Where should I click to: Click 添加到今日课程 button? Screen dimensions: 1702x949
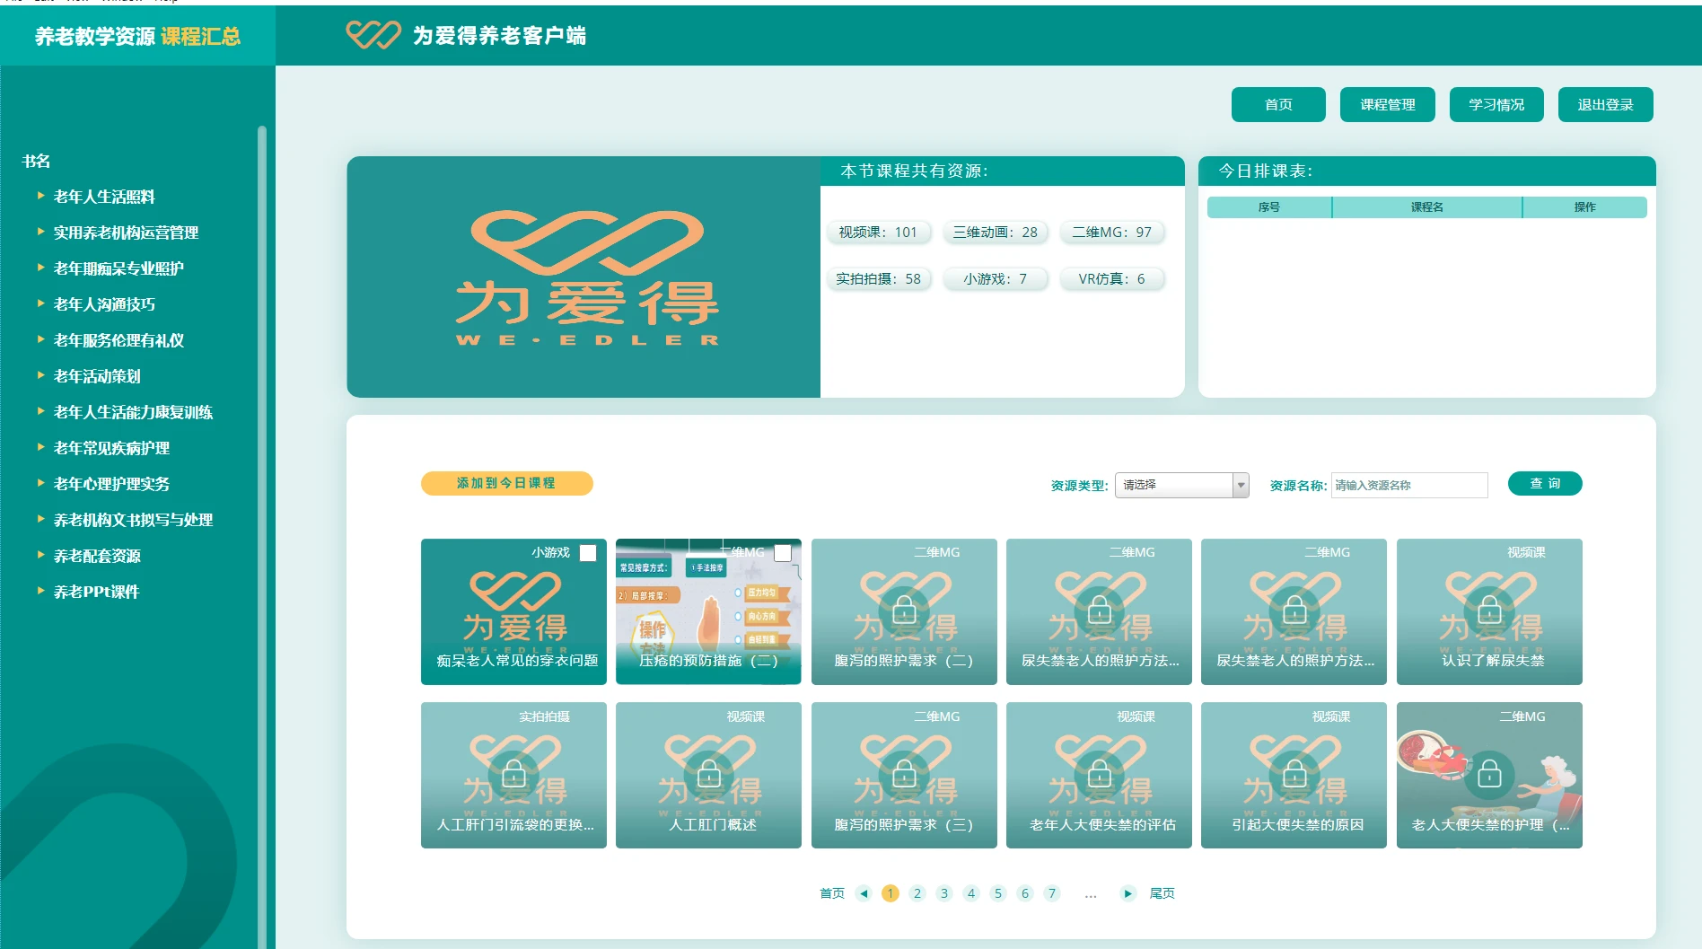pos(506,483)
